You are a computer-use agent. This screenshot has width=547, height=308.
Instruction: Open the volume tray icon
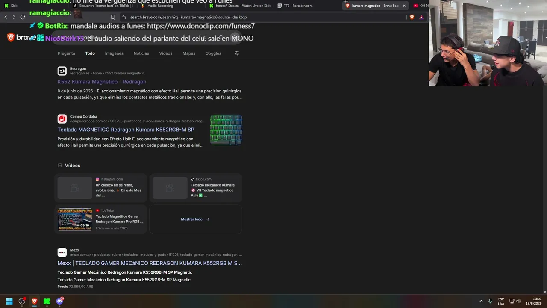point(519,301)
